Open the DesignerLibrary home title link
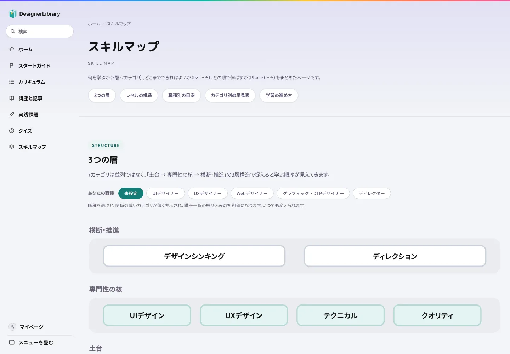510x354 pixels. [40, 14]
